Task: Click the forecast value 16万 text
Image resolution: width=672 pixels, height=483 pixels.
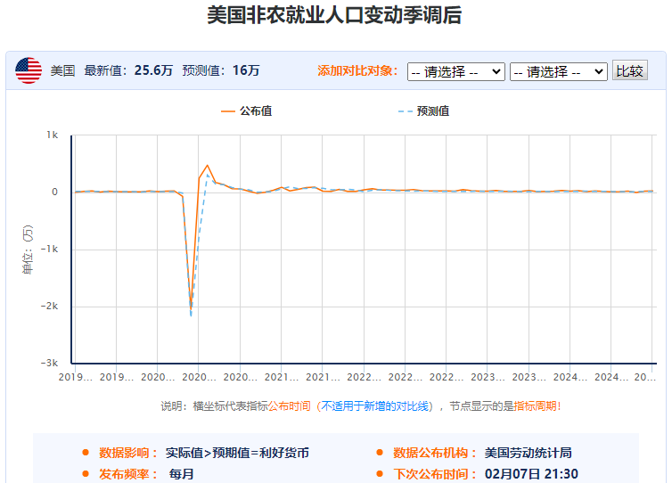Action: 246,70
